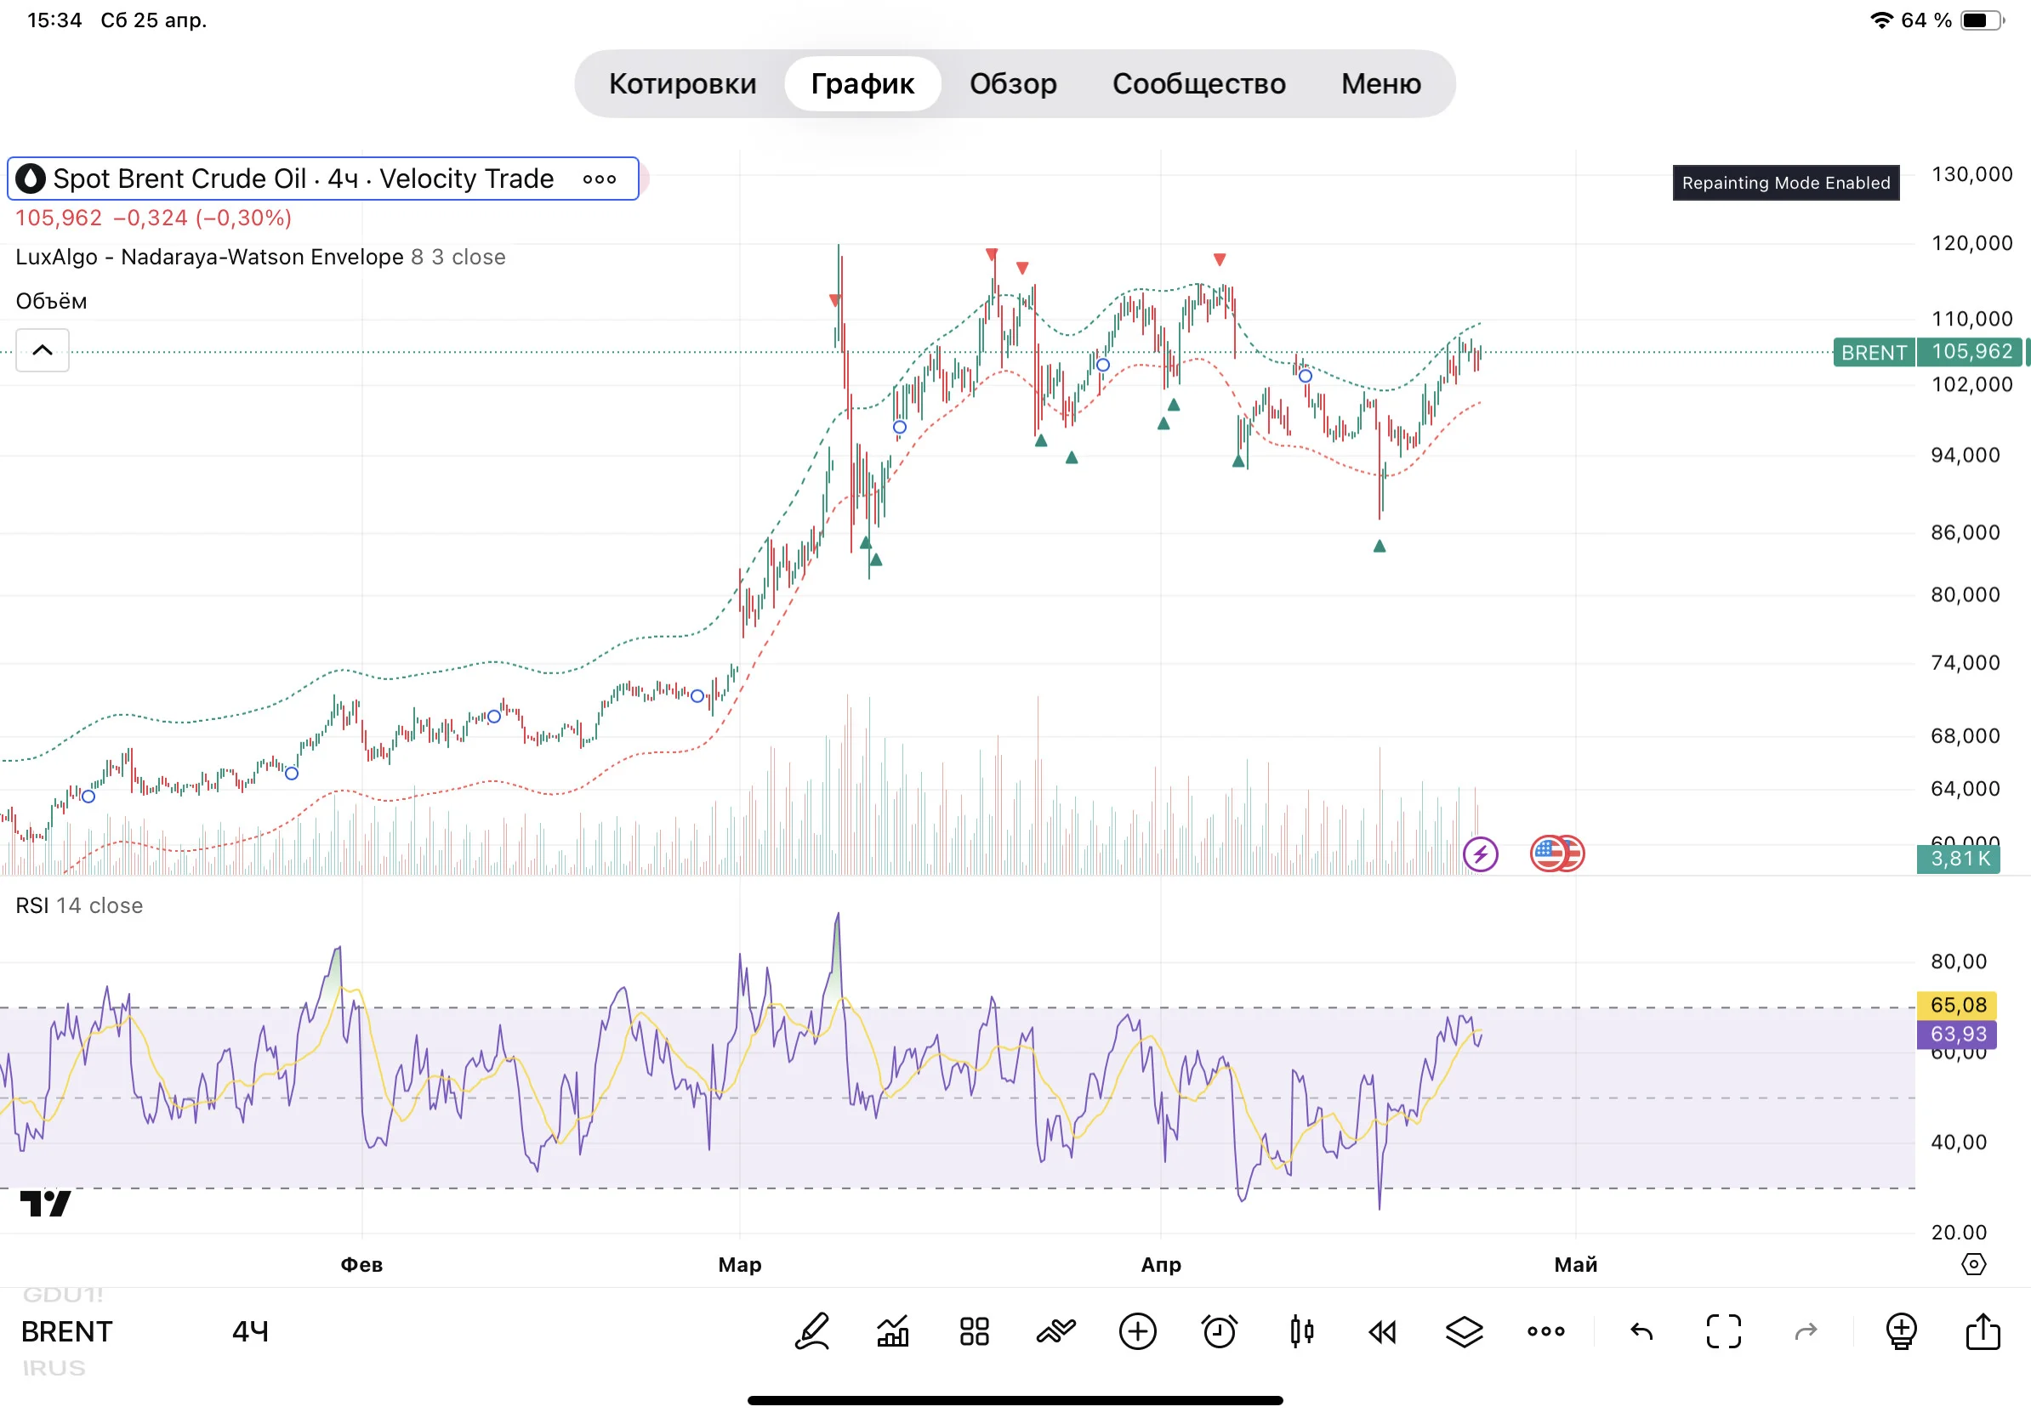Screen dimensions: 2031x1418
Task: Toggle fullscreen chart mode
Action: tap(1723, 1331)
